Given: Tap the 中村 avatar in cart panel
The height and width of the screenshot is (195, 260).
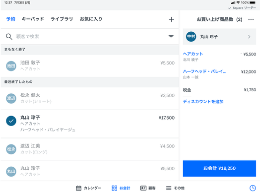Looking at the screenshot, I should [191, 37].
